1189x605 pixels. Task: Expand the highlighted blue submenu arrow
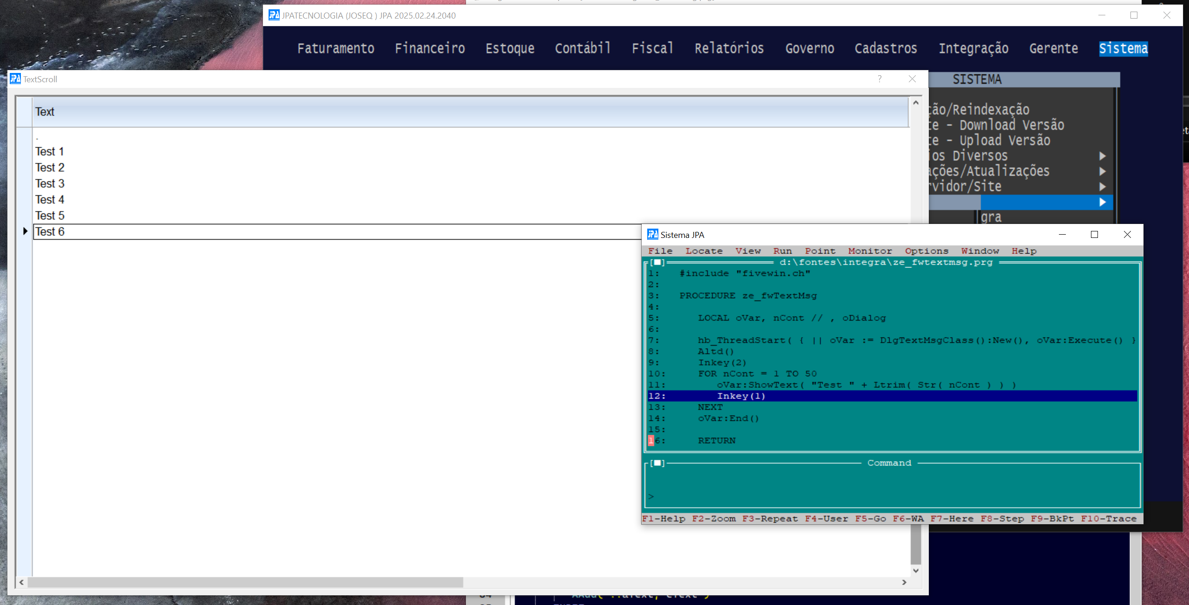(x=1102, y=202)
